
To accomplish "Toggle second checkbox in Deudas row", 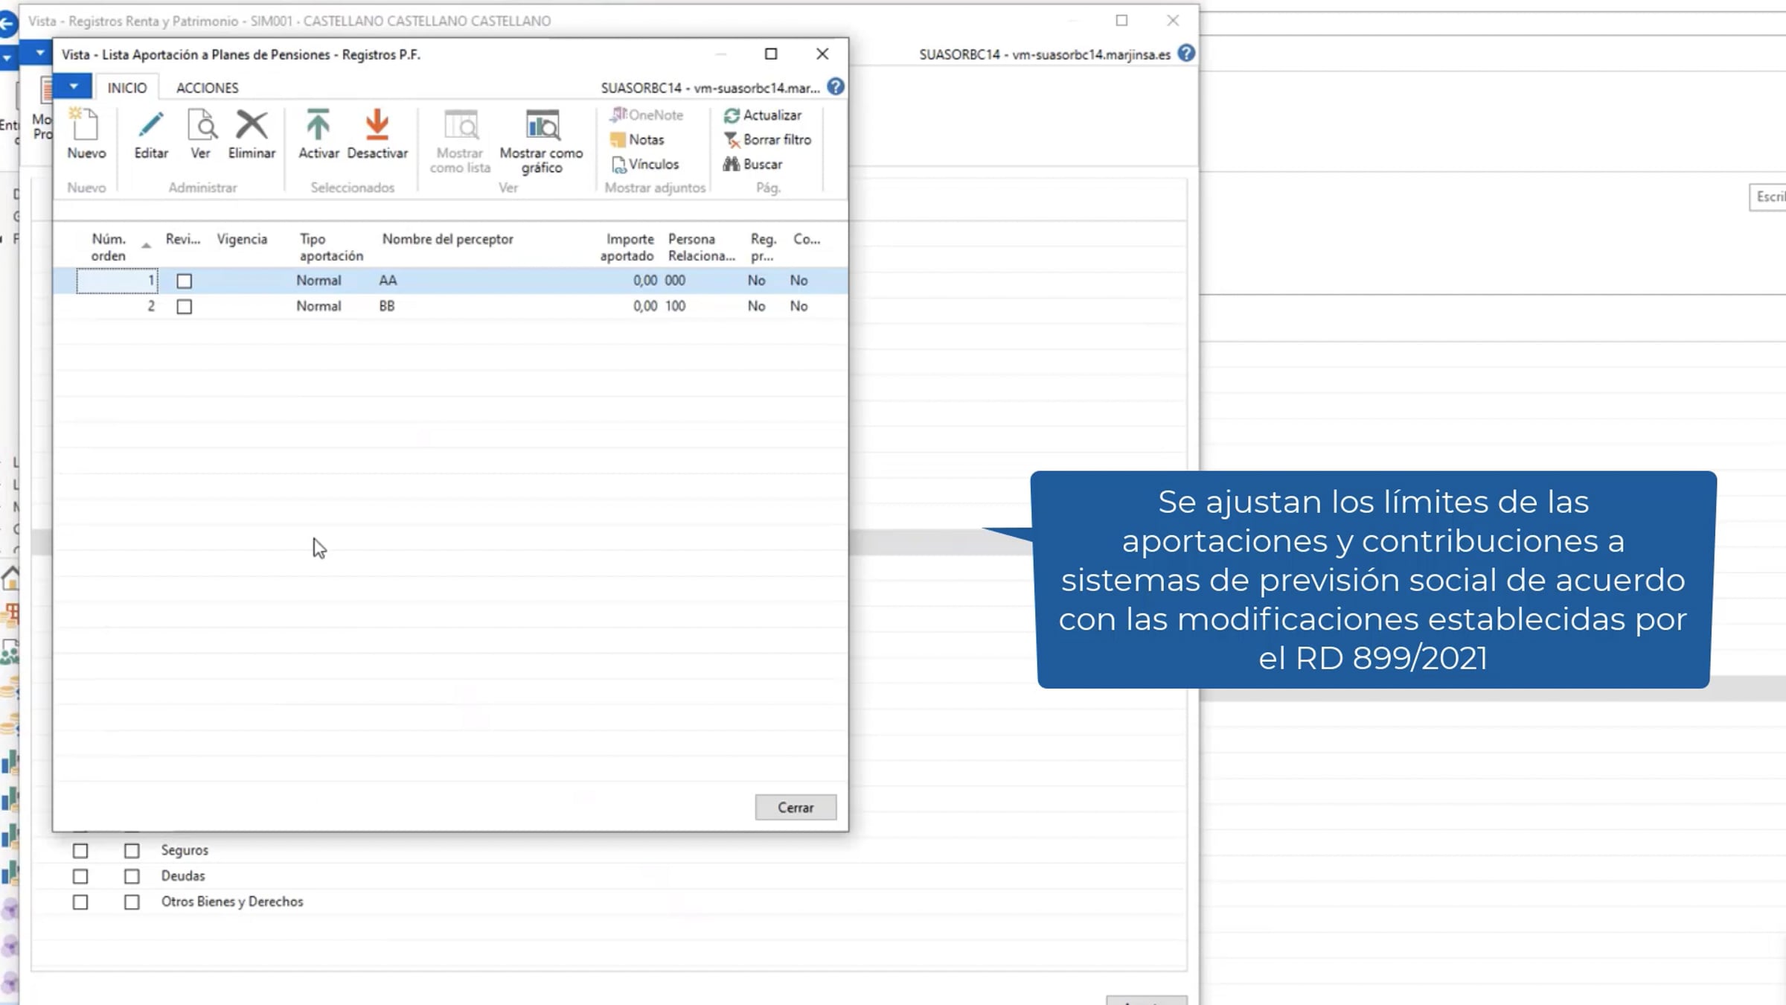I will coord(132,876).
